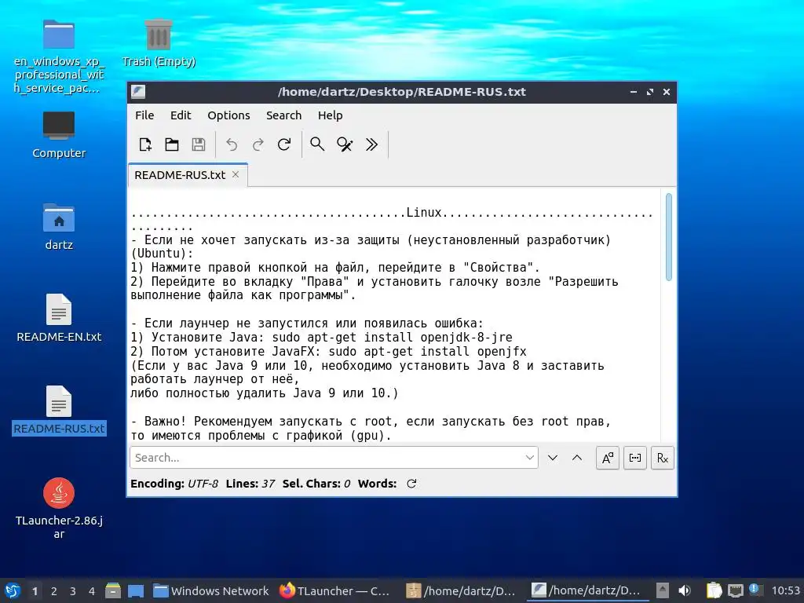Create a new document with the New icon

coord(145,144)
